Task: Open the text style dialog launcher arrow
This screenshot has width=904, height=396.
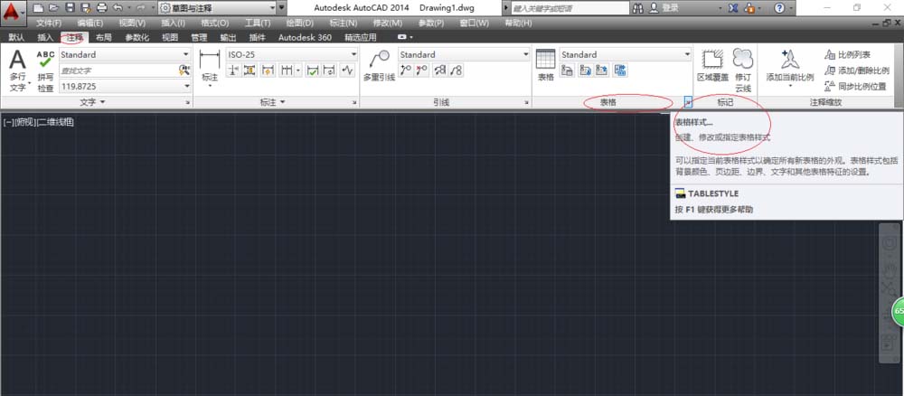Action: click(188, 102)
